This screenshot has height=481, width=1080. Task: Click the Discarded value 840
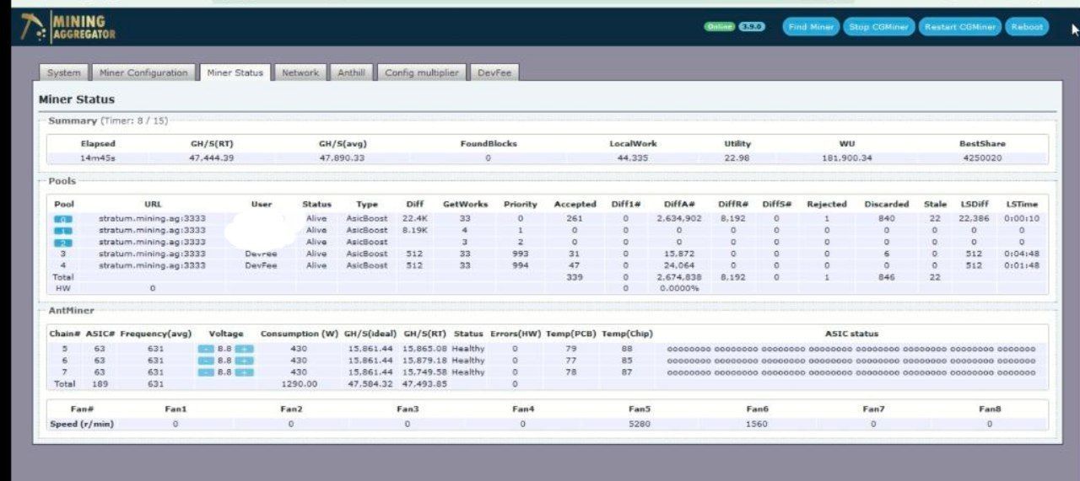[886, 219]
